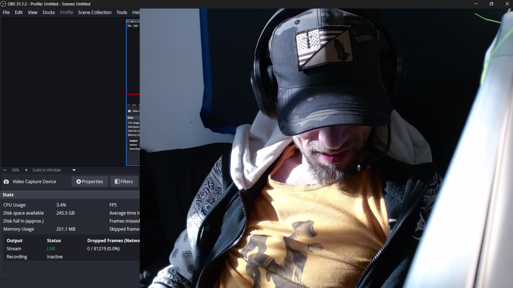Select the Video Capture Device source label
This screenshot has height=288, width=513.
pyautogui.click(x=34, y=182)
